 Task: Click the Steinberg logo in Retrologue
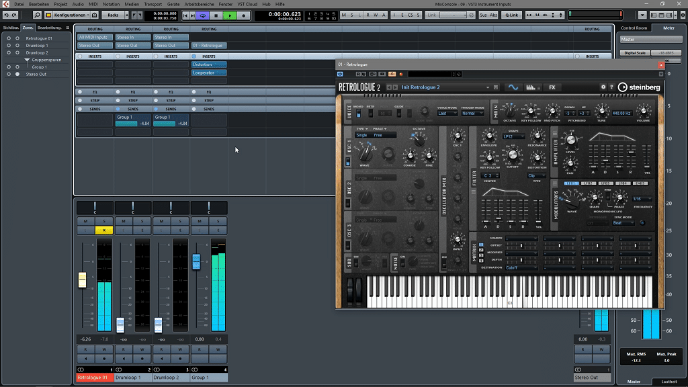(639, 87)
